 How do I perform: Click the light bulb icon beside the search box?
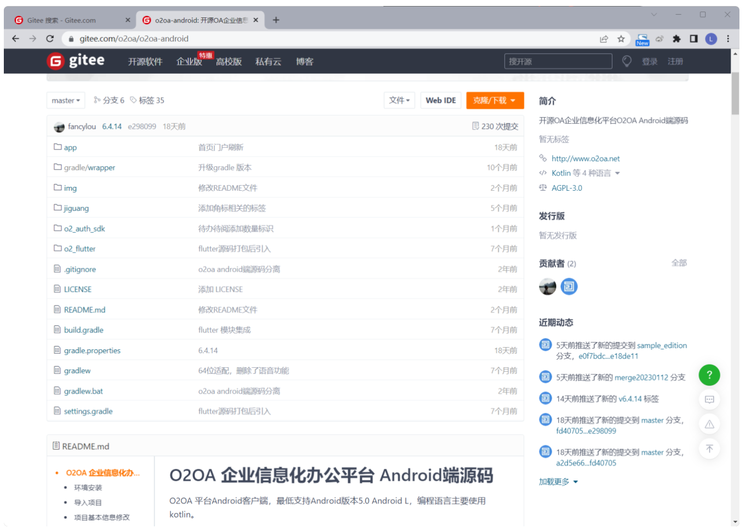(627, 61)
